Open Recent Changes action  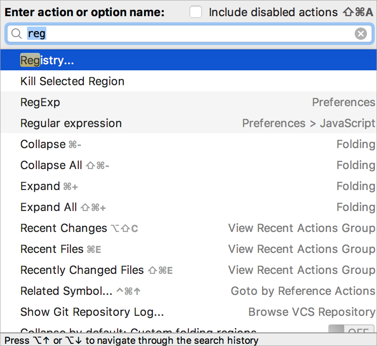[189, 228]
